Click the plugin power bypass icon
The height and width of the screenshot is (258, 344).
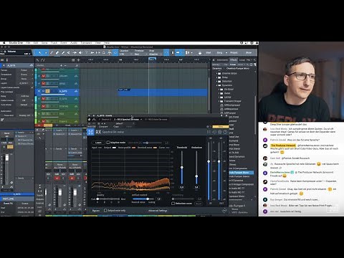click(90, 120)
